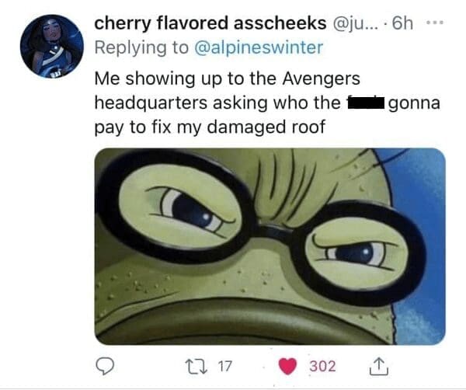Expand the attached frog meme image
Image resolution: width=466 pixels, height=390 pixels.
(x=270, y=246)
